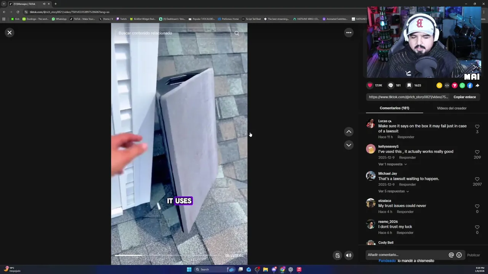Open the apps grid icon in bookmarks bar
This screenshot has height=274, width=488.
(x=4, y=19)
